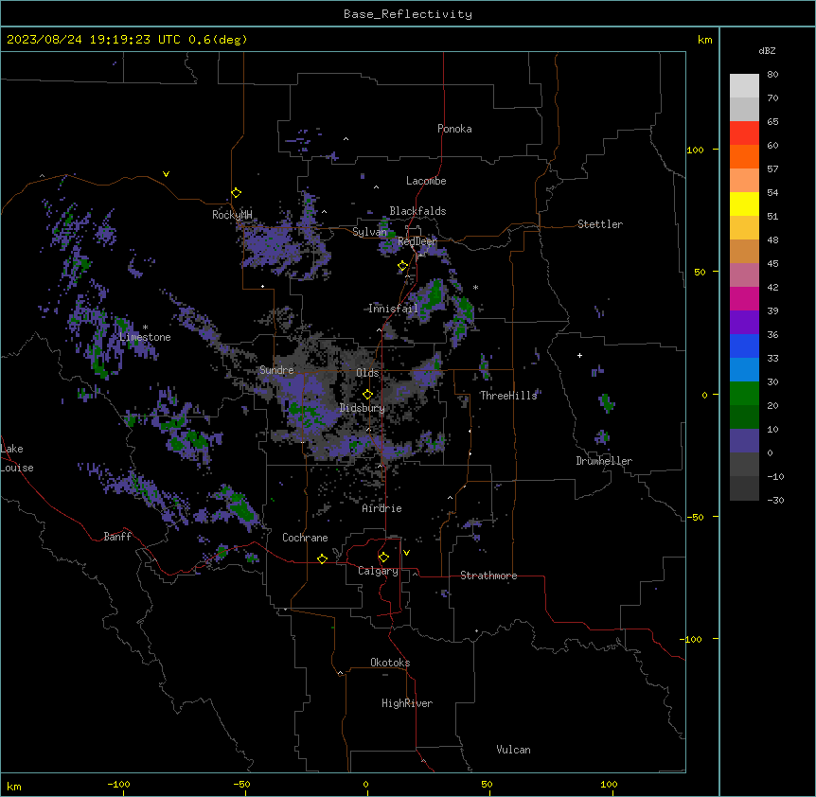Image resolution: width=816 pixels, height=797 pixels.
Task: Click the red 65 dBZ legend swatch
Action: pos(744,133)
